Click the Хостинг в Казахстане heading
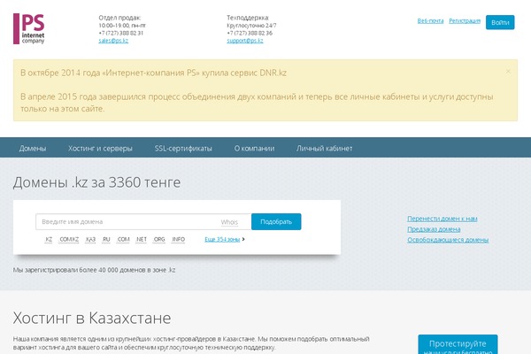The height and width of the screenshot is (354, 531). click(x=92, y=318)
